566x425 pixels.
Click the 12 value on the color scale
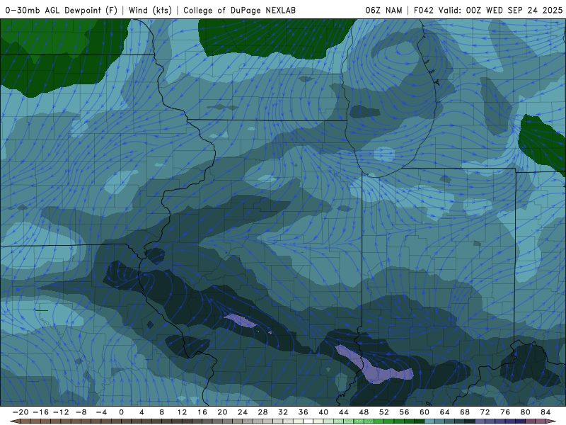click(182, 412)
